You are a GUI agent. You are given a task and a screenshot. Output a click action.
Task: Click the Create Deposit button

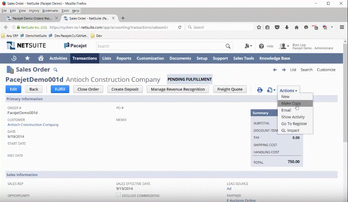125,89
